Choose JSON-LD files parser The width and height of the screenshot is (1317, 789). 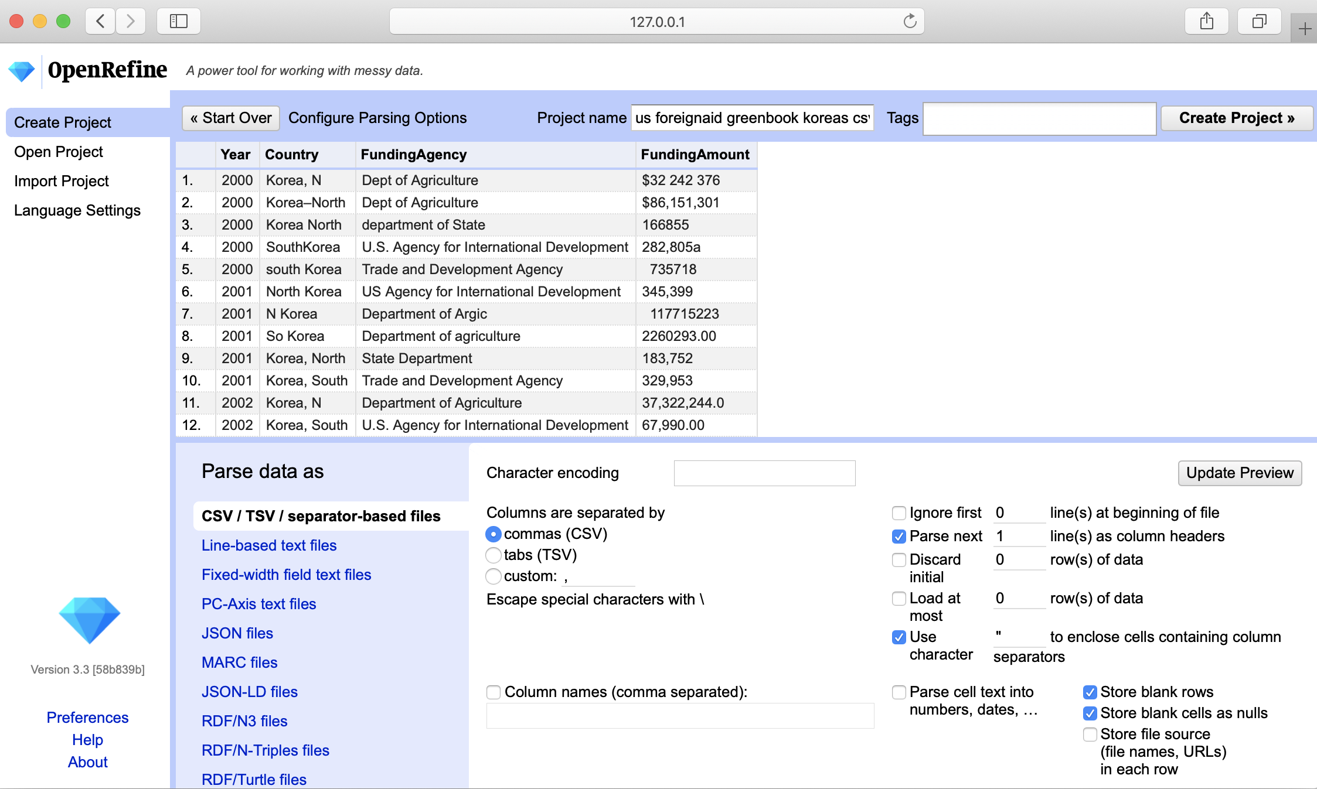tap(250, 692)
